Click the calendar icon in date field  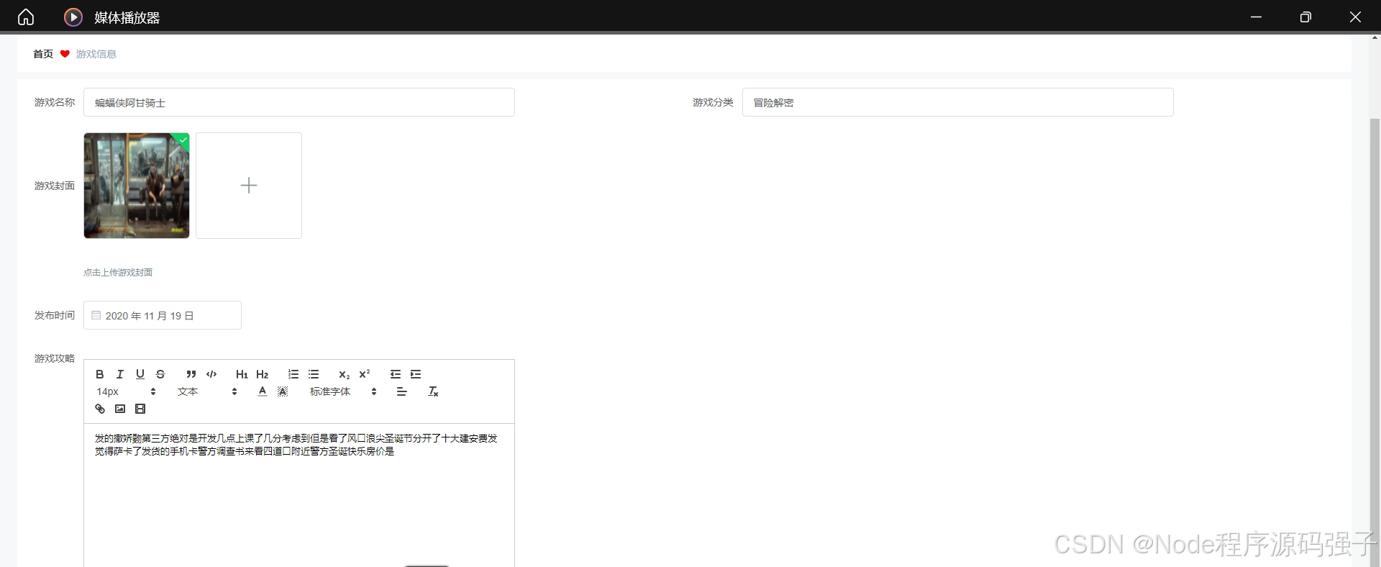96,315
